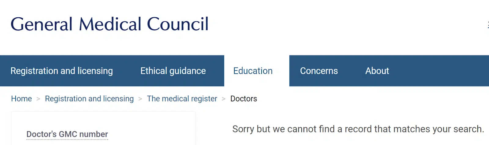
Task: Open Registration and licensing in navigation bar
Action: [x=61, y=71]
